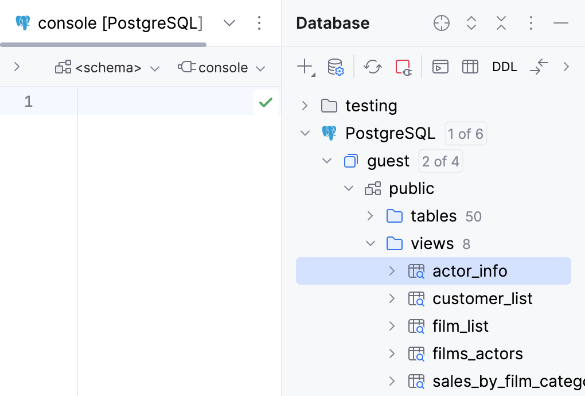Collapse All items in Database panel
585x396 pixels.
pyautogui.click(x=501, y=23)
